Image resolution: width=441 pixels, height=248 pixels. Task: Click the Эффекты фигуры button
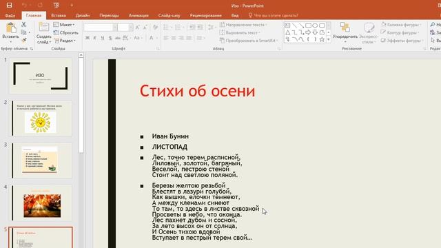(402, 41)
